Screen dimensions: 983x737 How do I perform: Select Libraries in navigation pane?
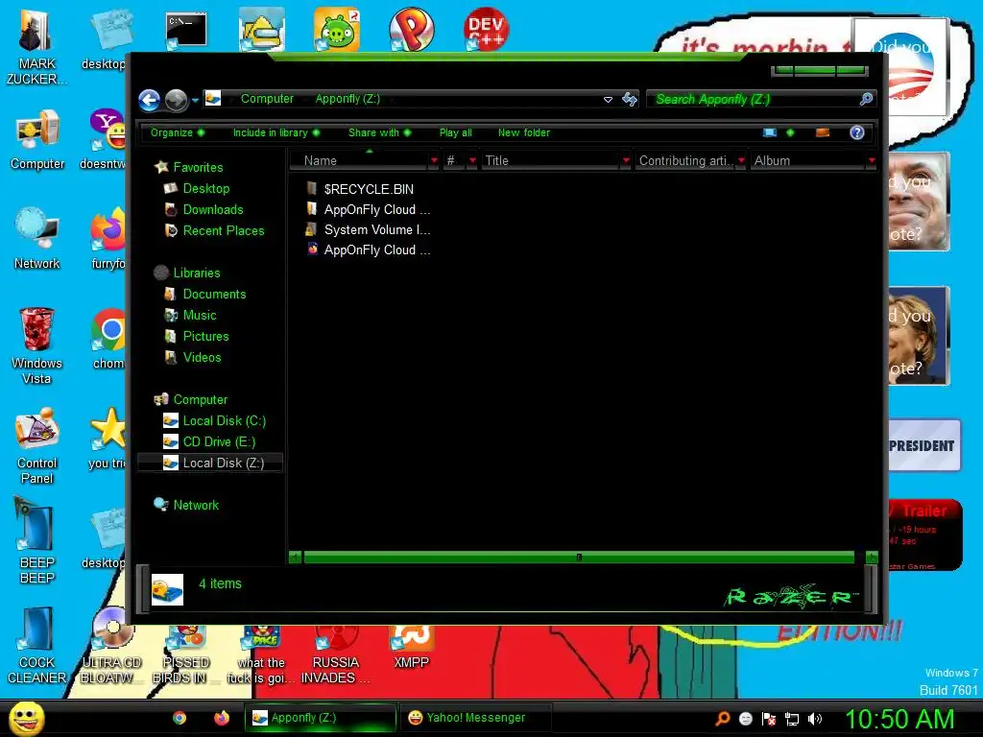pos(196,273)
